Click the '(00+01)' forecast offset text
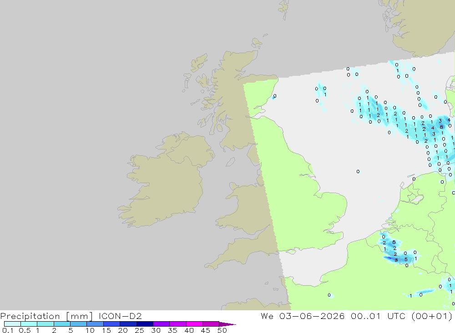The image size is (455, 333). (x=432, y=316)
